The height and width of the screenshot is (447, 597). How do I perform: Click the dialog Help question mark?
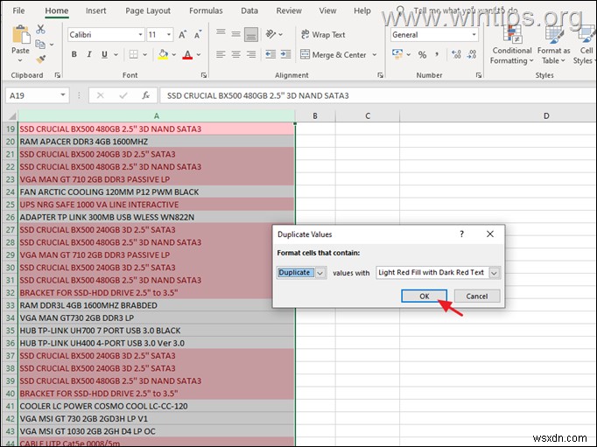[461, 234]
